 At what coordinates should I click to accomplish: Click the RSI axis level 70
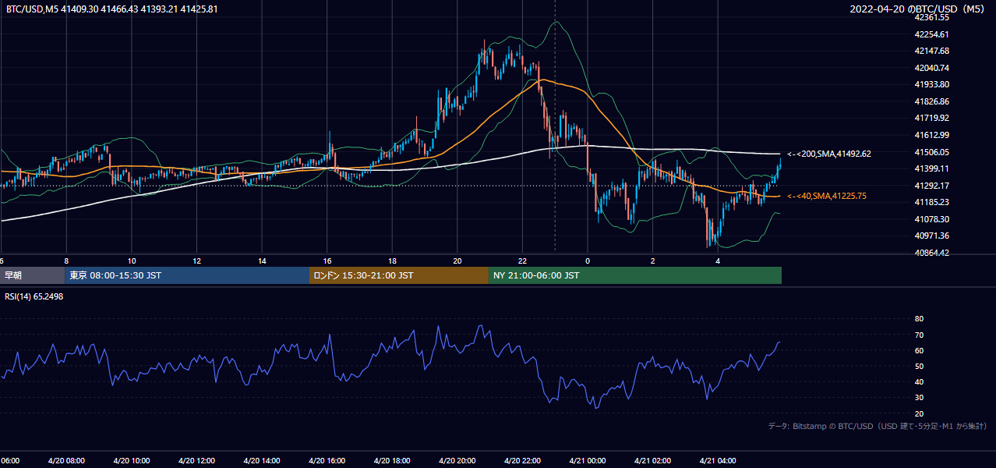coord(920,335)
